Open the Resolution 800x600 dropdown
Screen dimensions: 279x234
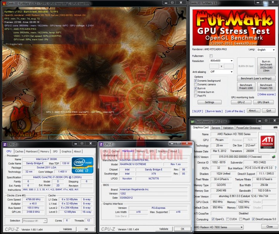point(221,61)
